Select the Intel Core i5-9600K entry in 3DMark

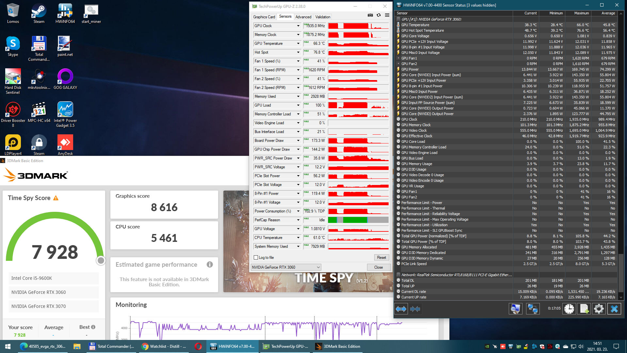54,278
